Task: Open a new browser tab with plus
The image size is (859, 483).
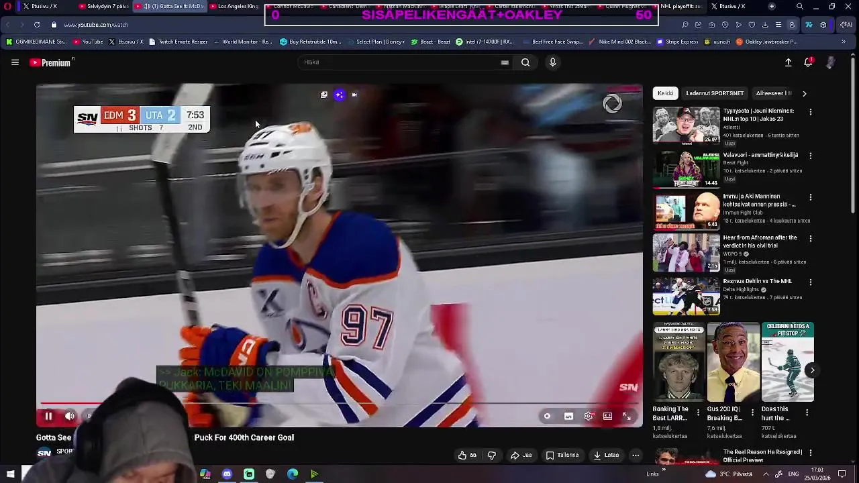Action: 772,7
